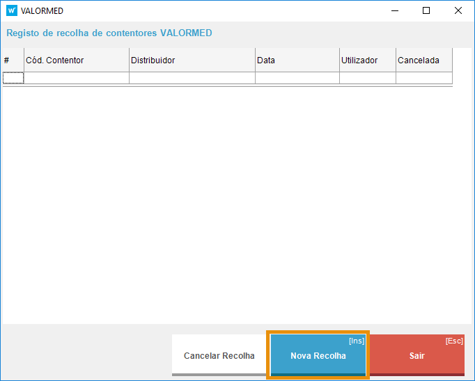Sort by the Cód. Contentor column header
Viewport: 475px width, 381px height.
pyautogui.click(x=77, y=60)
